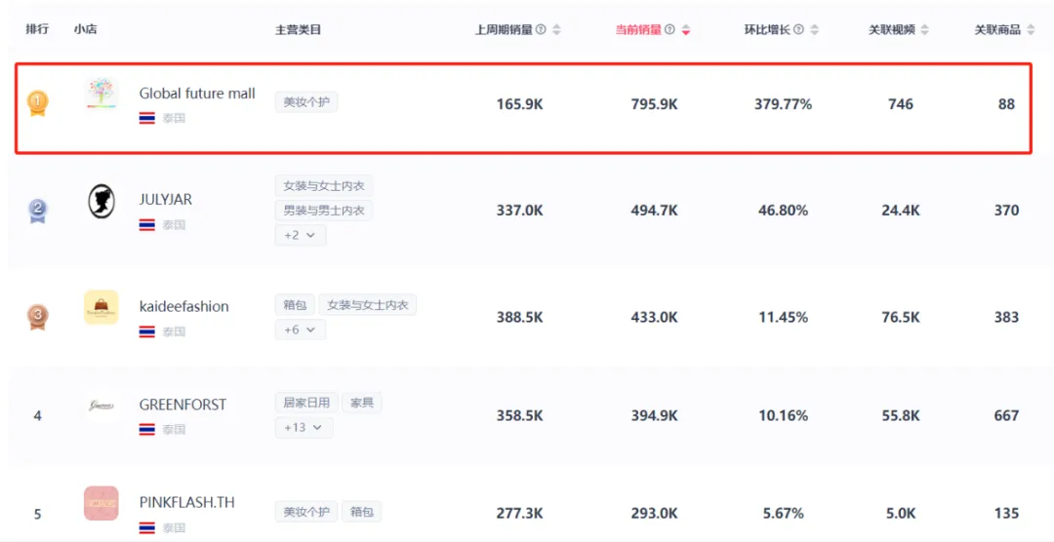1054x542 pixels.
Task: Click 女装与女士内衣 tag in JULYJAR row
Action: click(324, 185)
